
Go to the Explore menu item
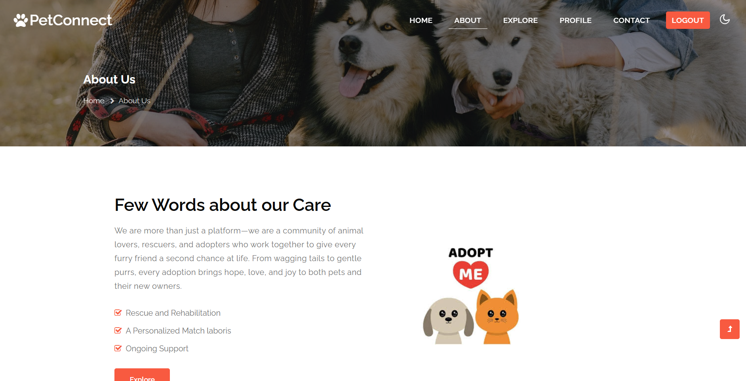[x=520, y=20]
